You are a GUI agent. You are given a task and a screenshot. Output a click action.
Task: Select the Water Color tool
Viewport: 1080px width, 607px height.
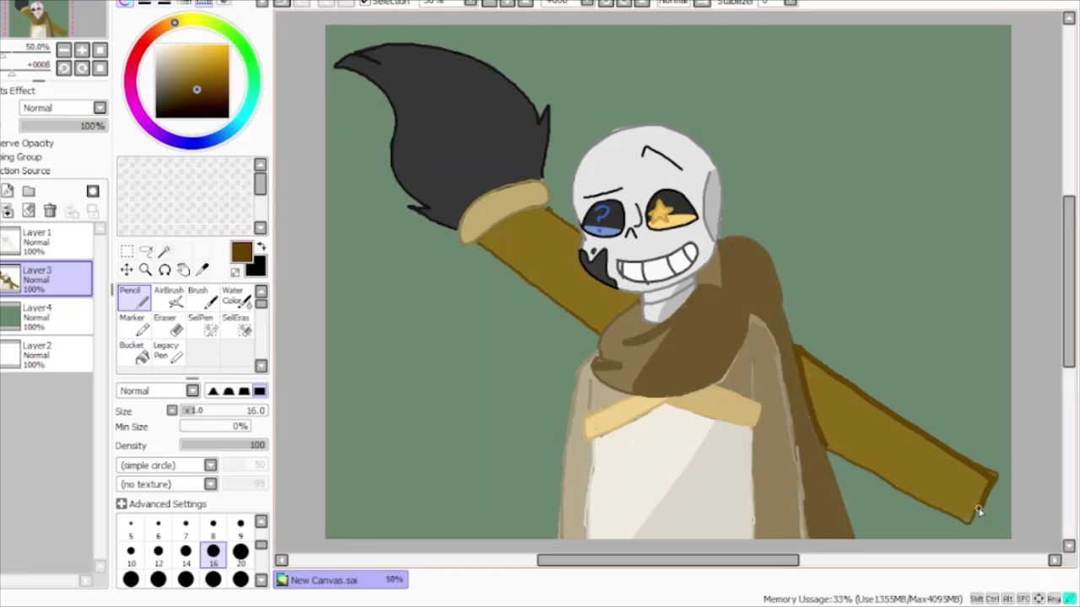pyautogui.click(x=236, y=298)
